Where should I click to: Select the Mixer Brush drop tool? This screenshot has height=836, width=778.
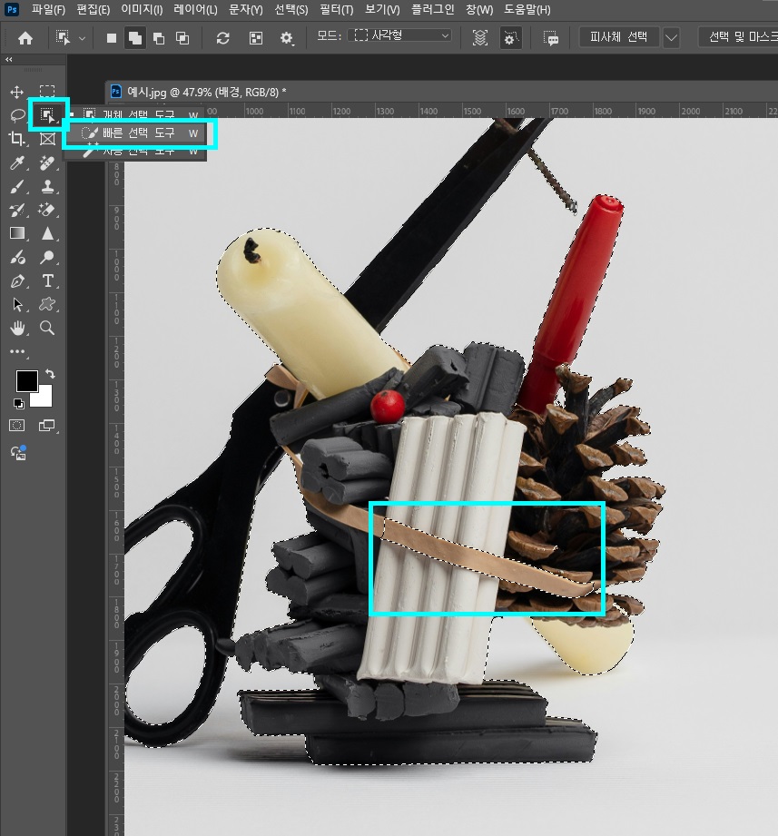tap(17, 258)
